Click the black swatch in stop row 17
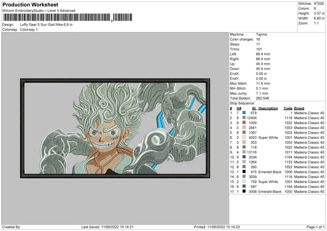Viewport: 327px width, 231px height. [x=244, y=191]
